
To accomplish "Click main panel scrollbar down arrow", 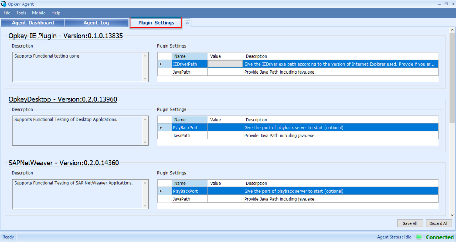I will tap(452, 215).
